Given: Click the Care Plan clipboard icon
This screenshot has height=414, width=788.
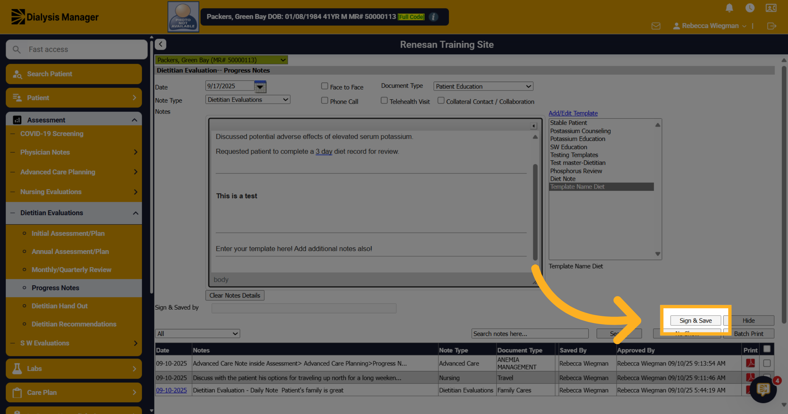Looking at the screenshot, I should 17,393.
